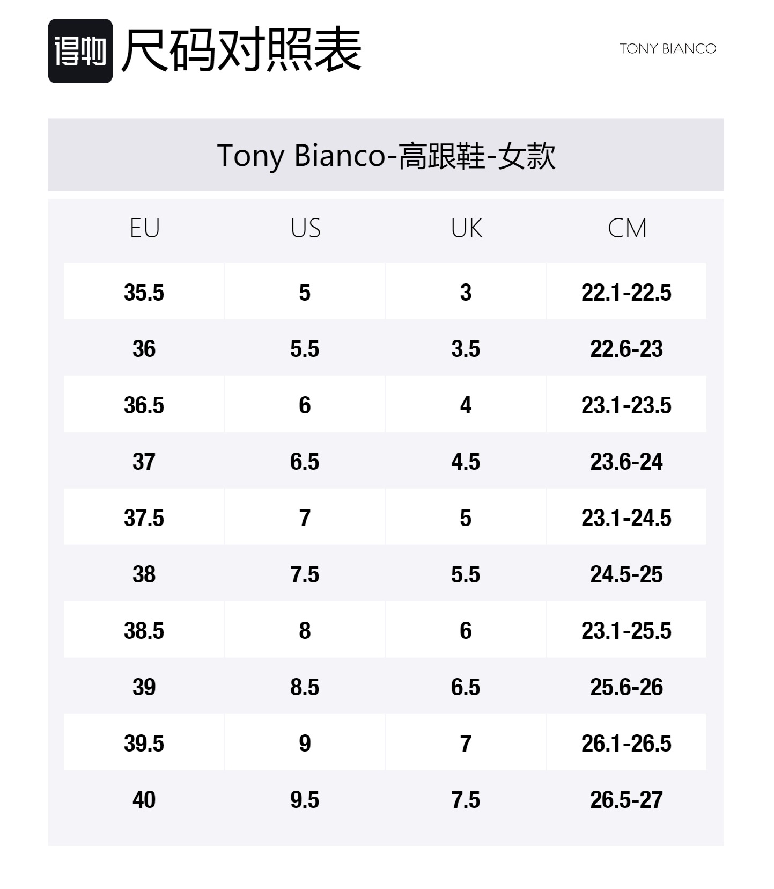Select the EU 37.5 size cell

click(144, 517)
